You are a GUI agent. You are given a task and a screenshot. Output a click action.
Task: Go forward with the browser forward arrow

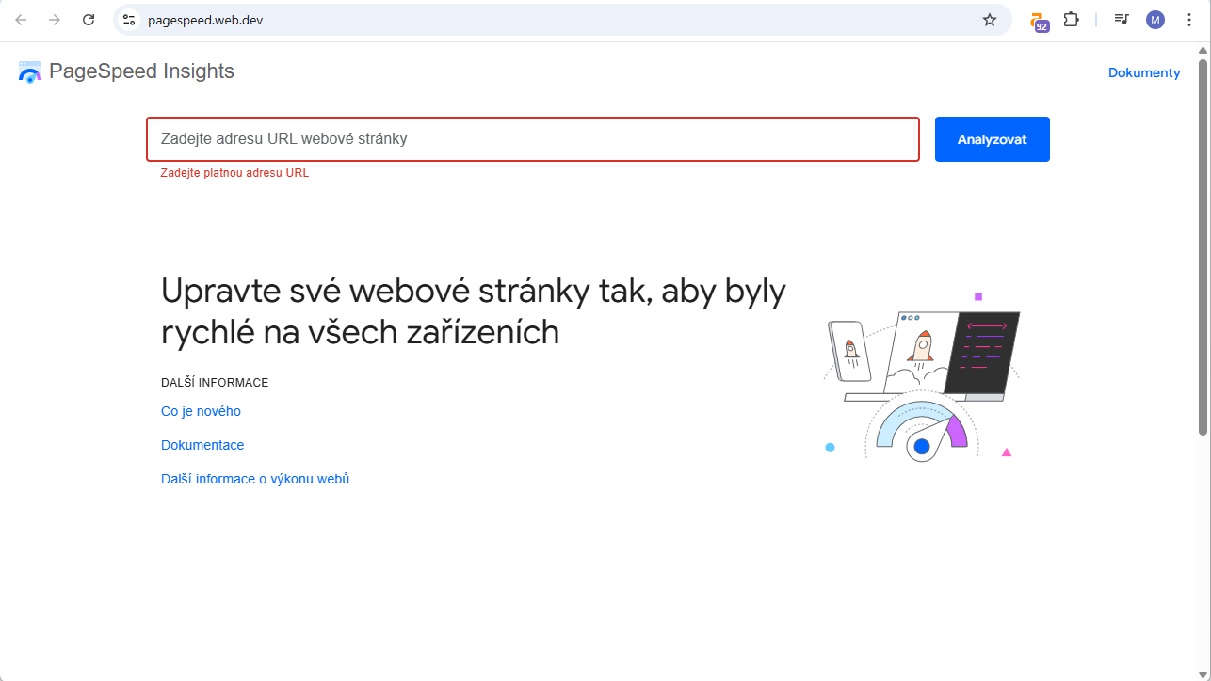point(55,20)
